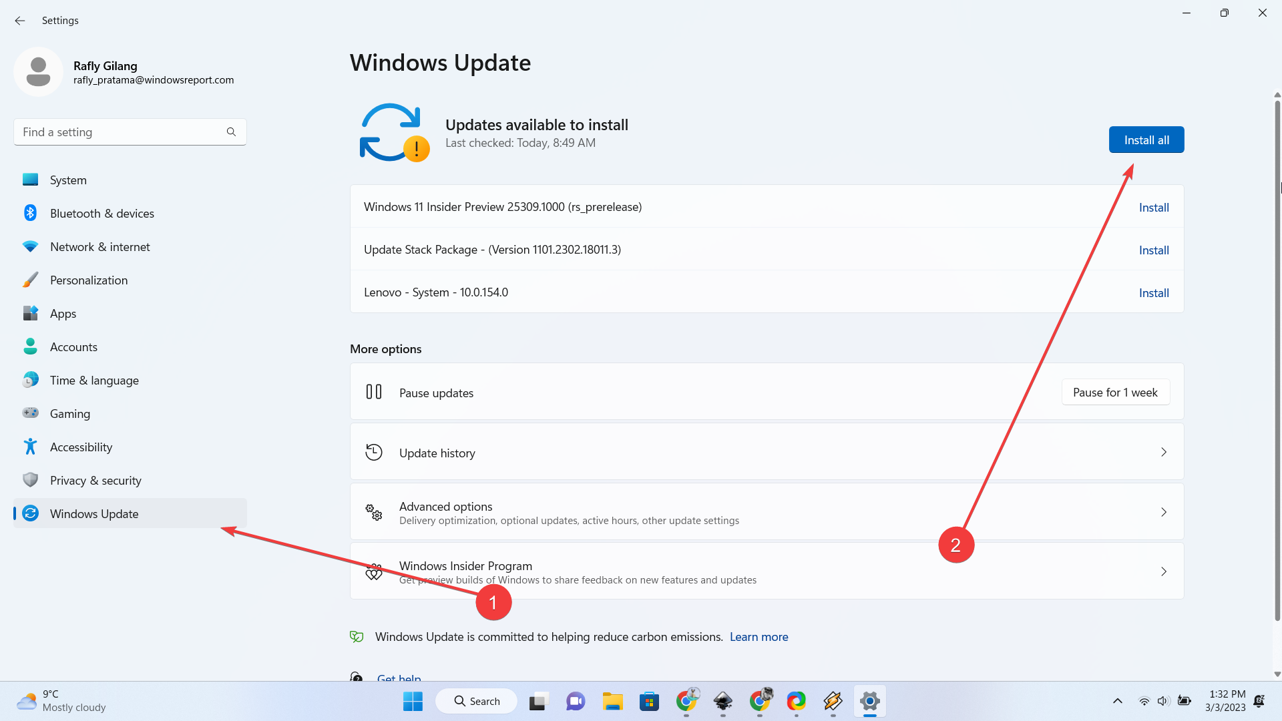
Task: Switch to the Apps settings section
Action: coord(63,313)
